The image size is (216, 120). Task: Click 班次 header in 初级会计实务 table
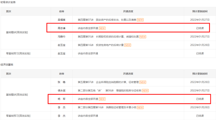coord(9,11)
